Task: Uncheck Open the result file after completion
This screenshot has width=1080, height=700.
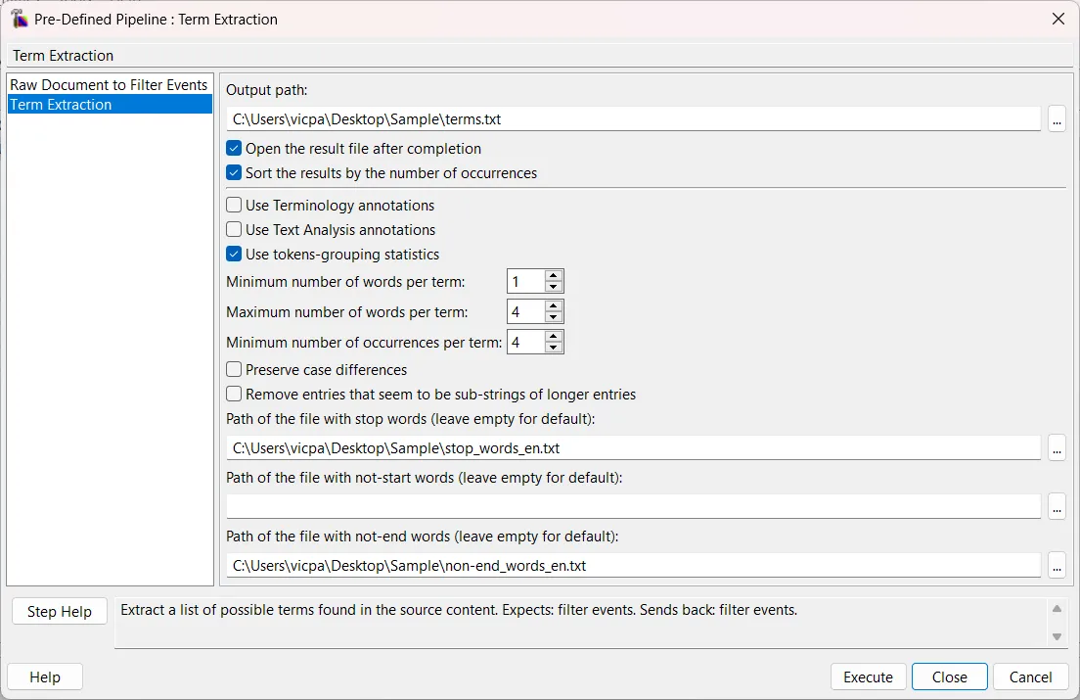Action: click(x=233, y=149)
